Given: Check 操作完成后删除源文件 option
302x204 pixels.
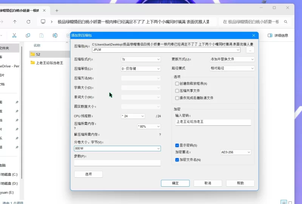Looking at the screenshot, I should pyautogui.click(x=177, y=98).
